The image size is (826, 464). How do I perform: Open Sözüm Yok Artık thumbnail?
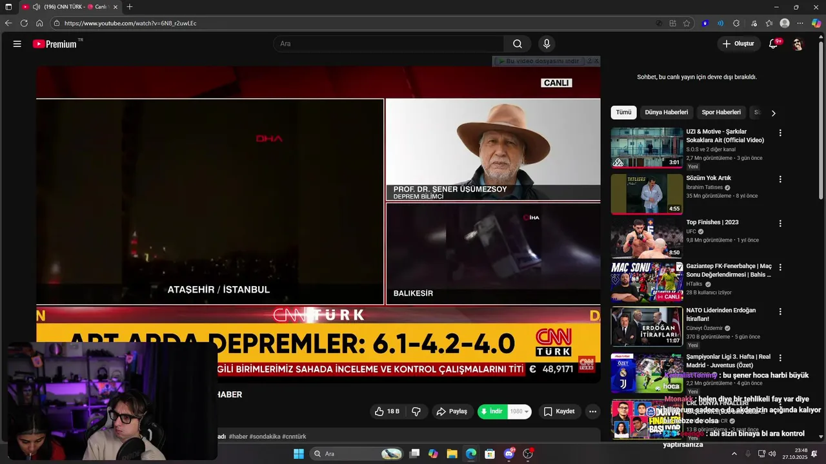(x=647, y=193)
